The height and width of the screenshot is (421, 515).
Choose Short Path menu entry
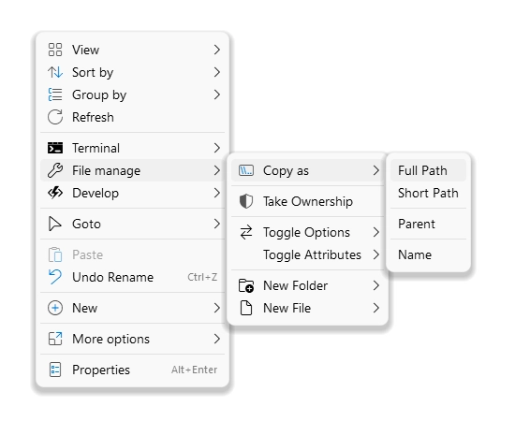[x=428, y=193]
